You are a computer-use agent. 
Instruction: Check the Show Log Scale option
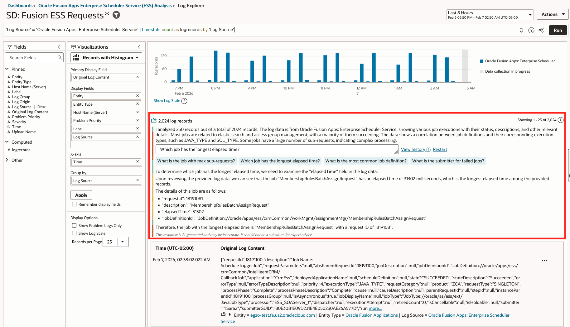click(74, 233)
